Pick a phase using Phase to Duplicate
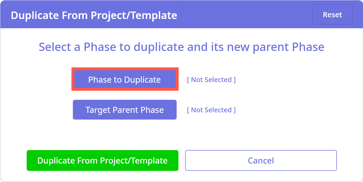Screen dimensions: 363x182 click(x=125, y=79)
